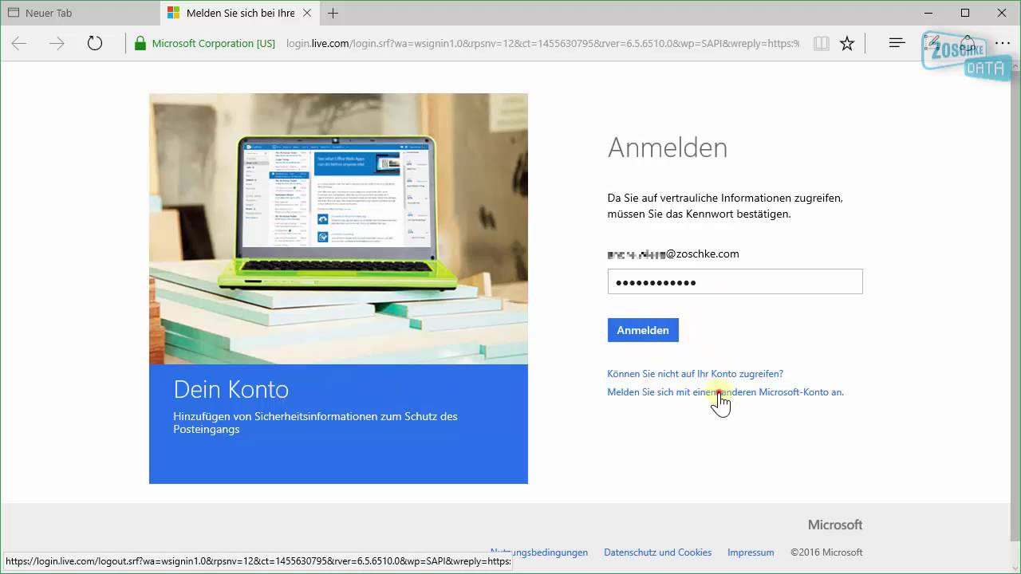Open 'Können Sie nicht auf Ihr Konto zugreifen?' link

pyautogui.click(x=696, y=373)
